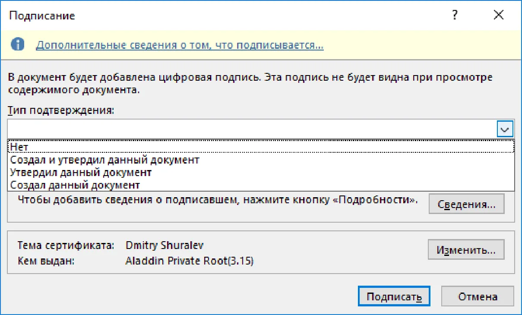Image resolution: width=522 pixels, height=315 pixels.
Task: Open link about what is being signed
Action: [180, 45]
